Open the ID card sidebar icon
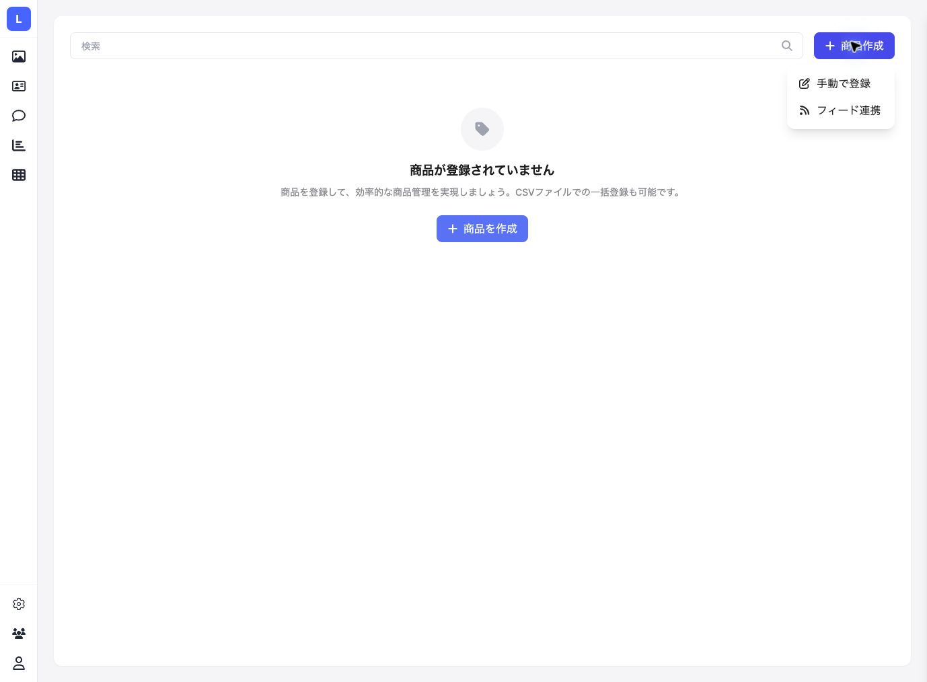927x682 pixels. 19,86
